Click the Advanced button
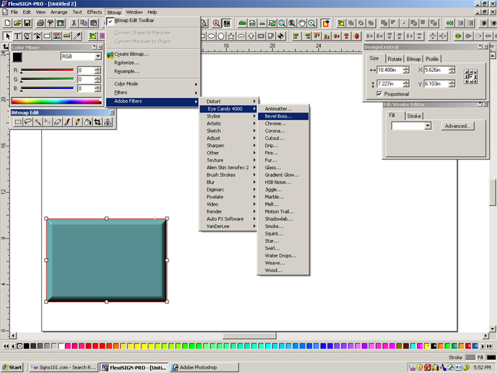The height and width of the screenshot is (373, 497). point(458,126)
